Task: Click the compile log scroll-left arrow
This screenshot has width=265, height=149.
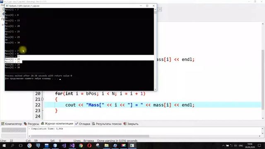Action: point(29,136)
